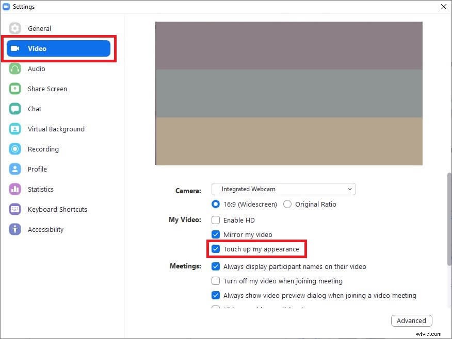
Task: Select the Video camera icon
Action: [17, 48]
